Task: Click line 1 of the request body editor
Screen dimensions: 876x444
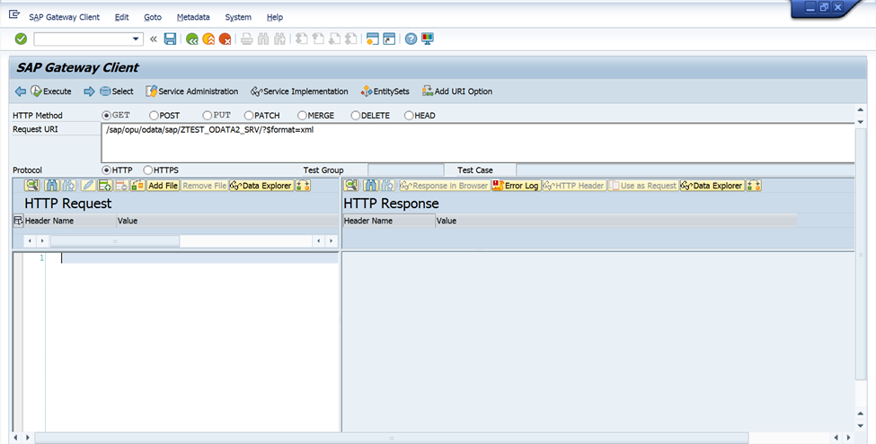Action: [199, 258]
